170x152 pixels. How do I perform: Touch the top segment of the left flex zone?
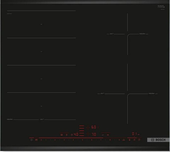tap(41, 24)
